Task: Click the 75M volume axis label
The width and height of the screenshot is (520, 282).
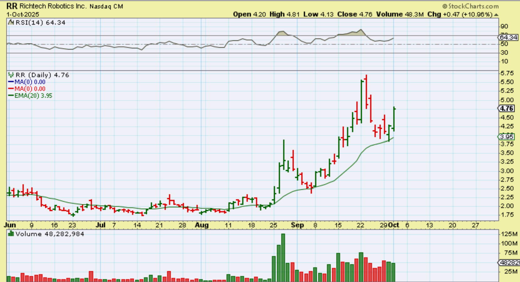Action: coord(511,253)
